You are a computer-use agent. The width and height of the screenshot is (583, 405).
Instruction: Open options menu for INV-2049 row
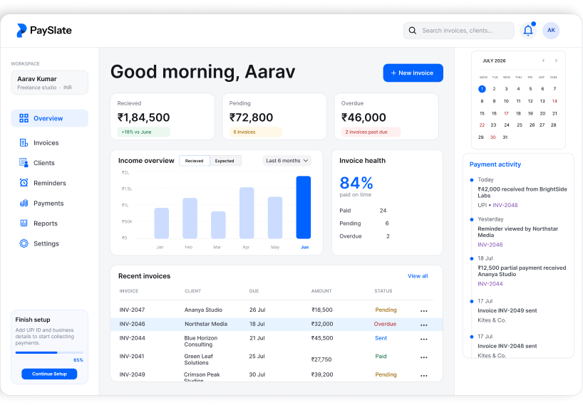[x=424, y=376]
